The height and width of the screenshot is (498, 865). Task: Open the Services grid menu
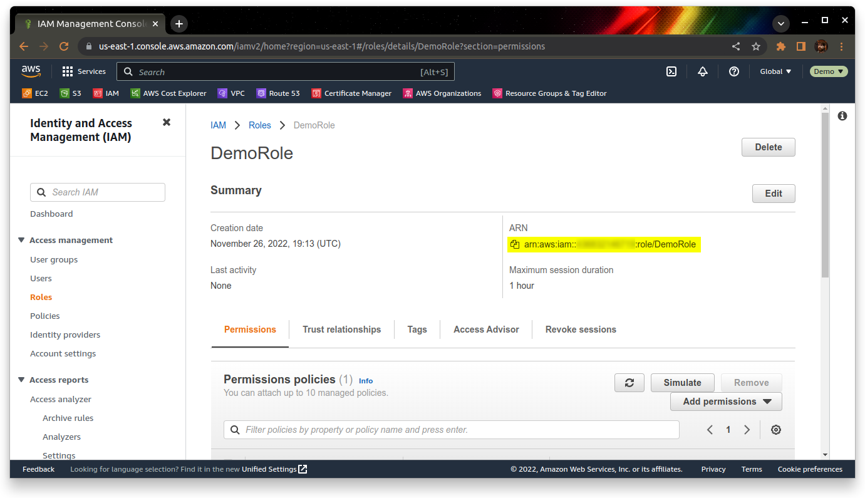84,71
